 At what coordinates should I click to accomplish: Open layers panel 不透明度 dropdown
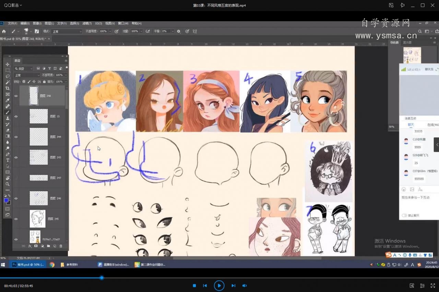coord(66,75)
